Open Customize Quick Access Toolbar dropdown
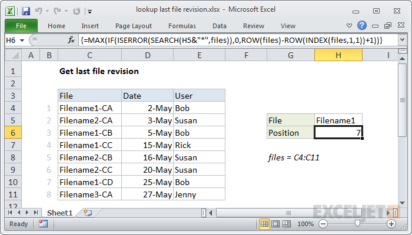The width and height of the screenshot is (412, 235). (x=89, y=10)
